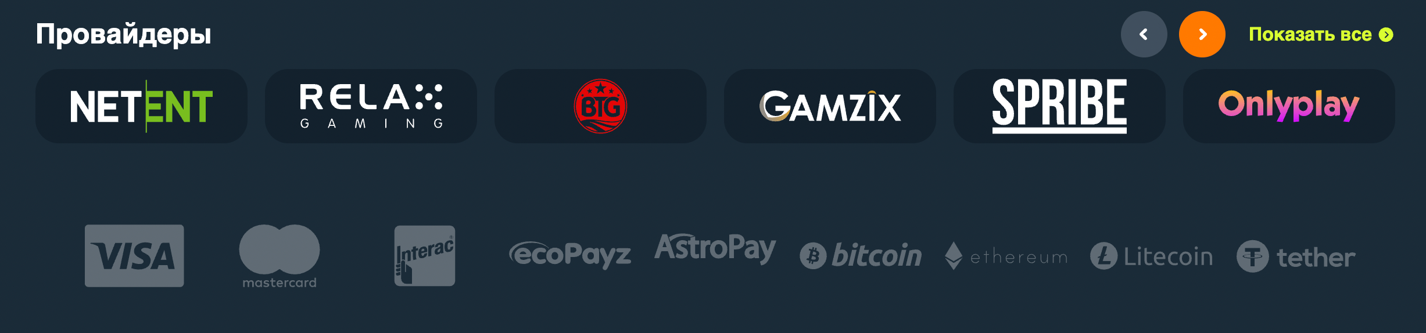Click the tether payment logo

click(1296, 256)
